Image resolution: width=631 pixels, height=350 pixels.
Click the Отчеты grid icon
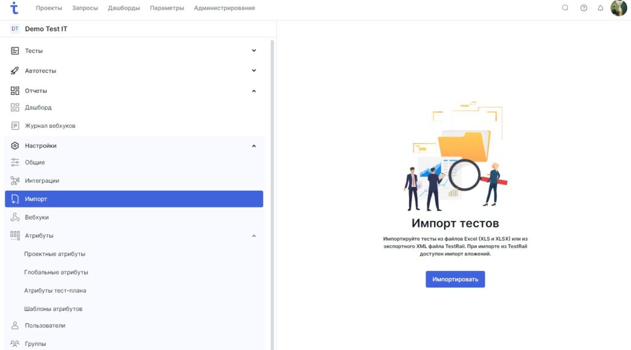15,91
